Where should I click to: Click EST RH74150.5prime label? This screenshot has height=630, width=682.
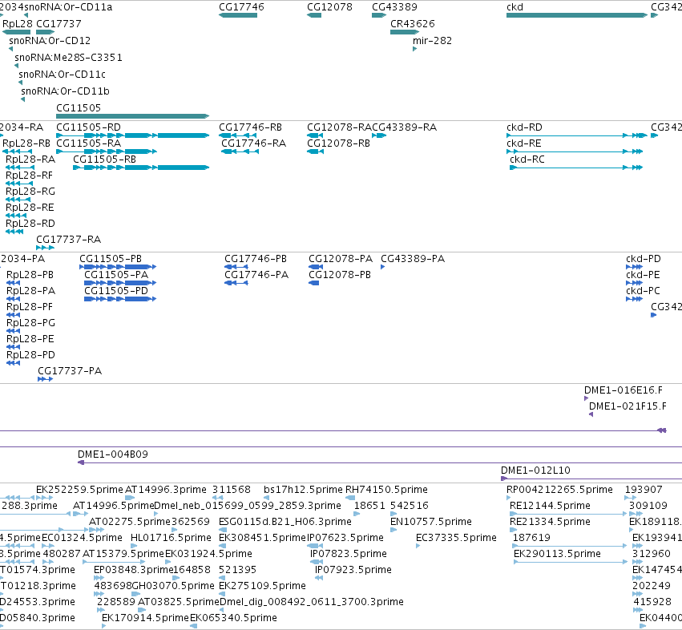click(386, 490)
